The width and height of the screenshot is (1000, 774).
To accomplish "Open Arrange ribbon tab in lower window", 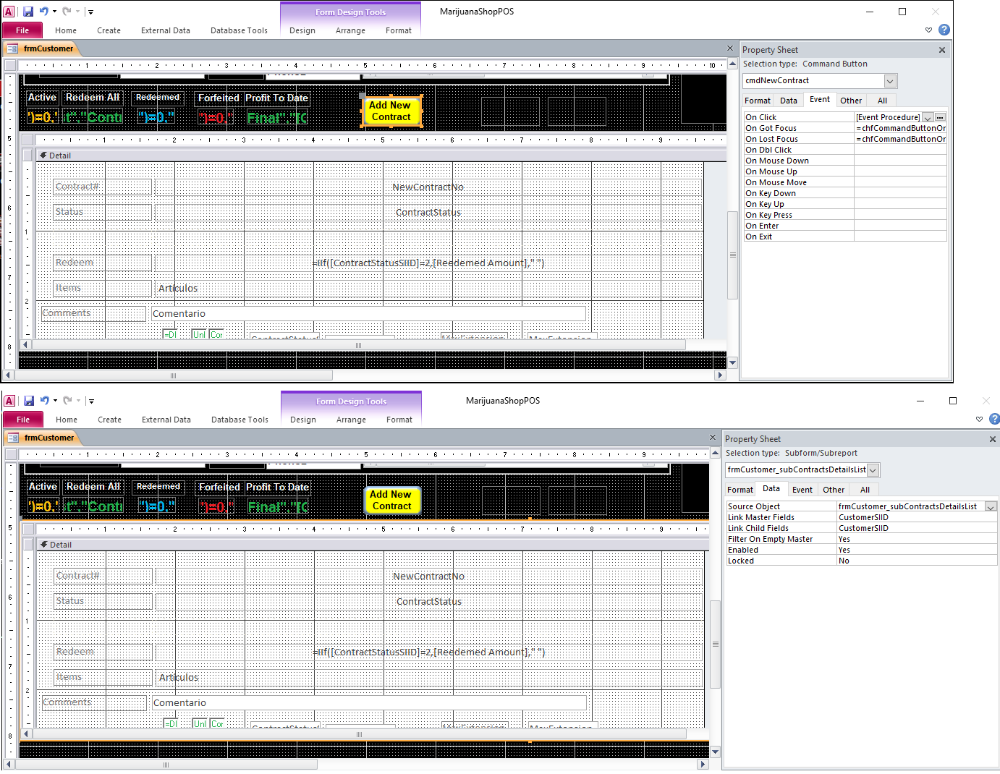I will [x=351, y=420].
